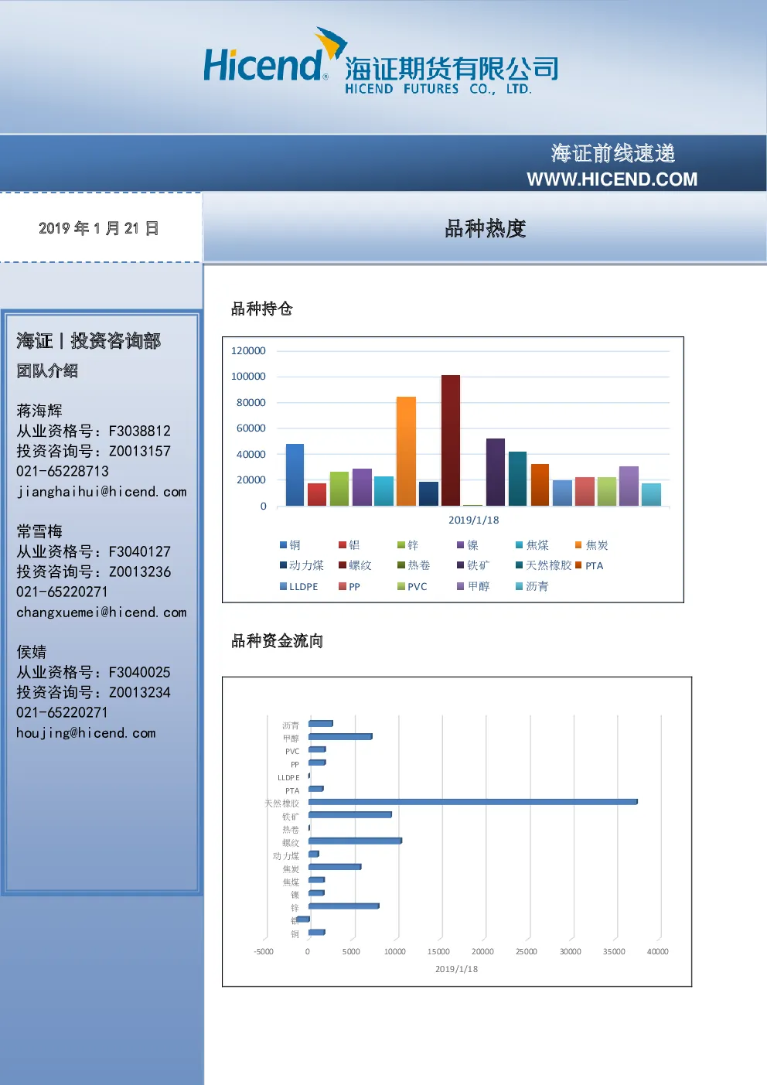Click the 焦炭 legend color swatch
Viewport: 767px width, 1085px height.
pyautogui.click(x=578, y=545)
